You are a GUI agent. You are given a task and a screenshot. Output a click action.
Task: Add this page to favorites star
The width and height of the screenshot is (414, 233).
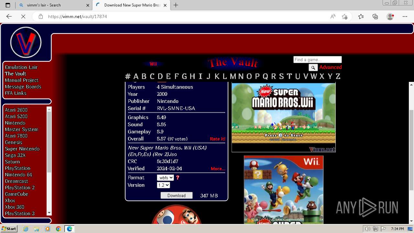[345, 17]
